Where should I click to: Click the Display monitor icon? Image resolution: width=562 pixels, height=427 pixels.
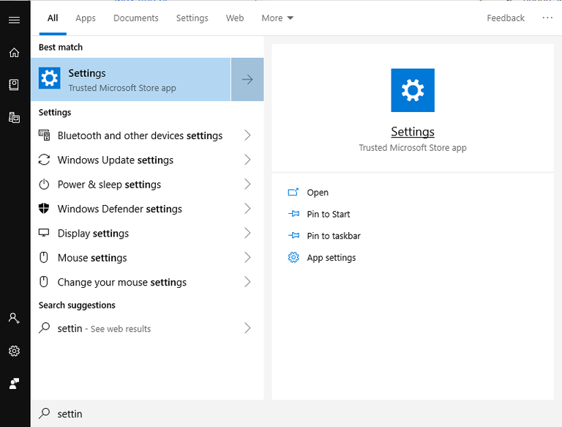(x=44, y=233)
